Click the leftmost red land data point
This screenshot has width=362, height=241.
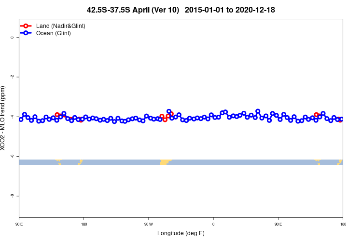[x=57, y=115]
